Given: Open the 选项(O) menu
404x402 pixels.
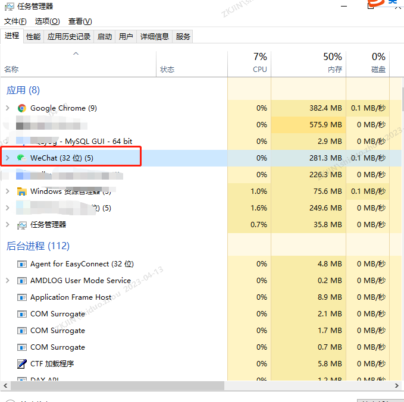Looking at the screenshot, I should 47,21.
